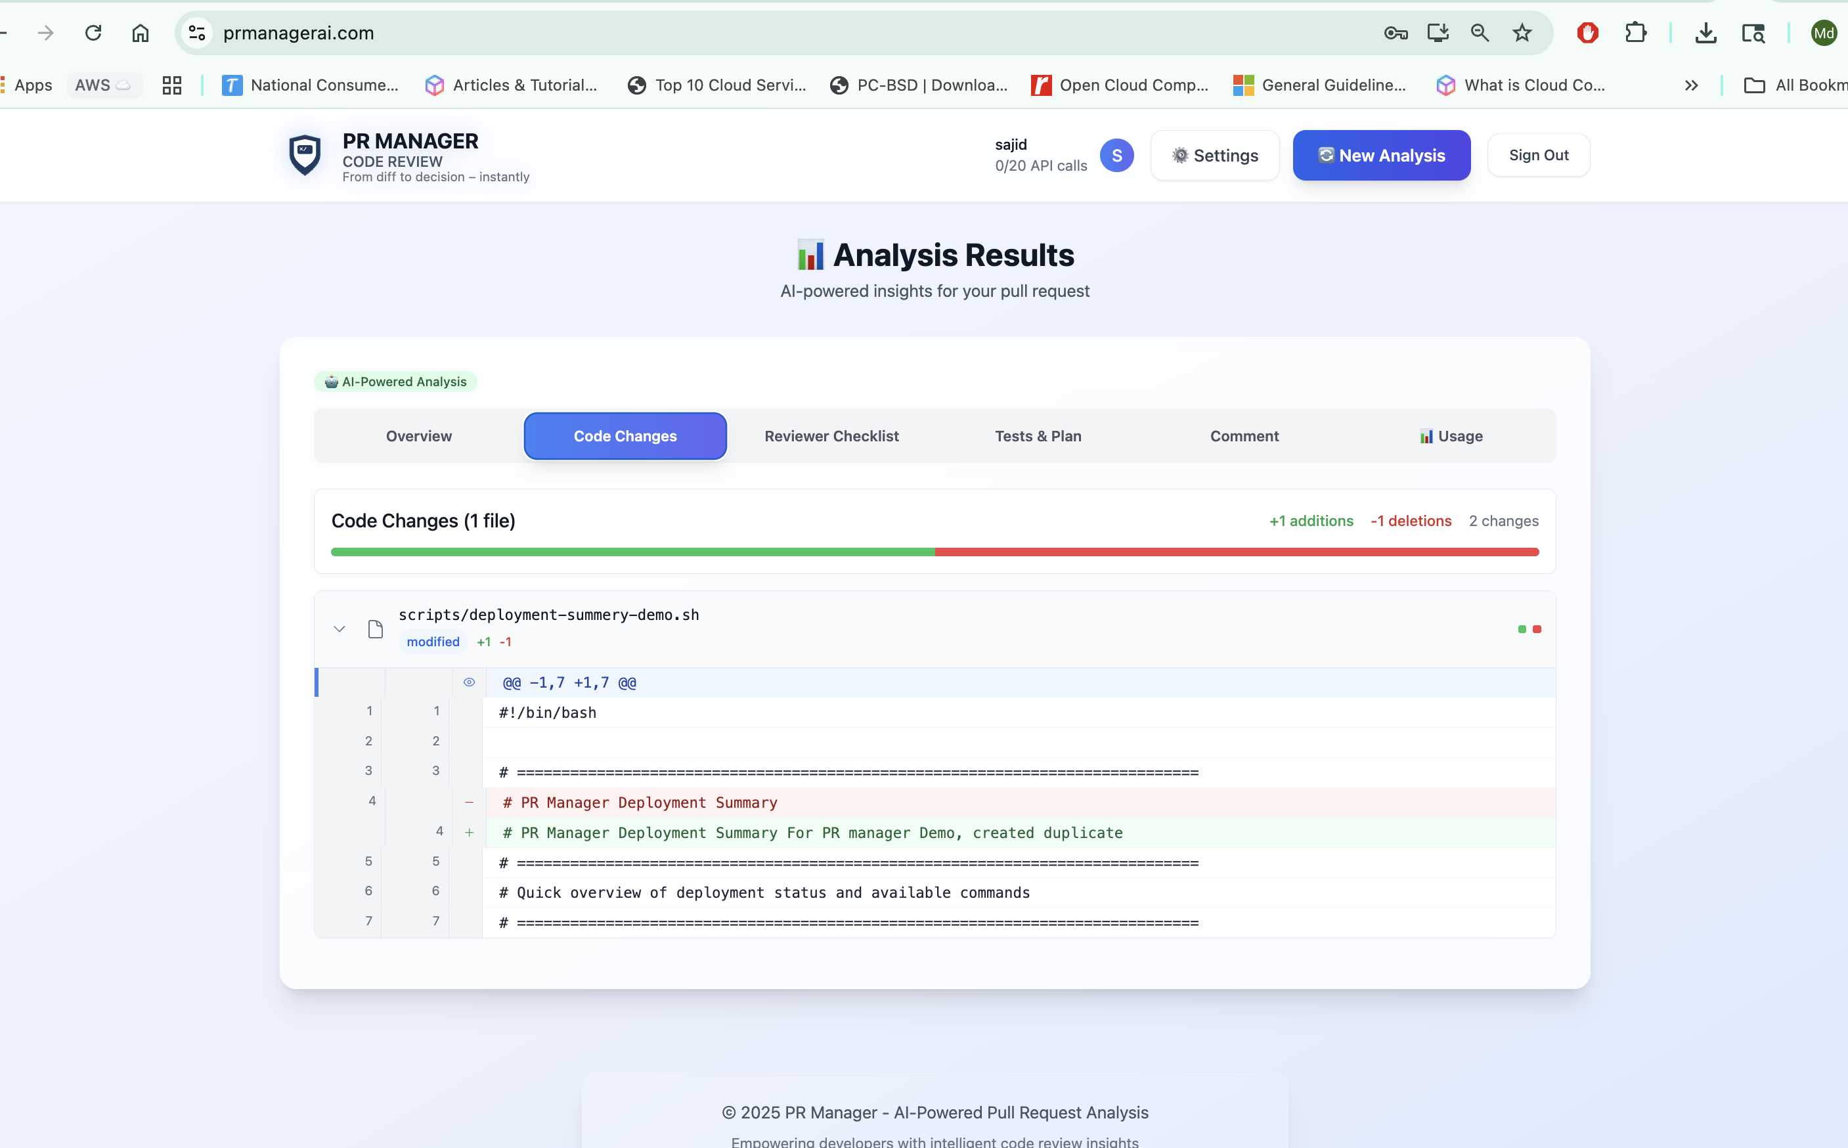Click the browser home icon
1848x1148 pixels.
[141, 33]
